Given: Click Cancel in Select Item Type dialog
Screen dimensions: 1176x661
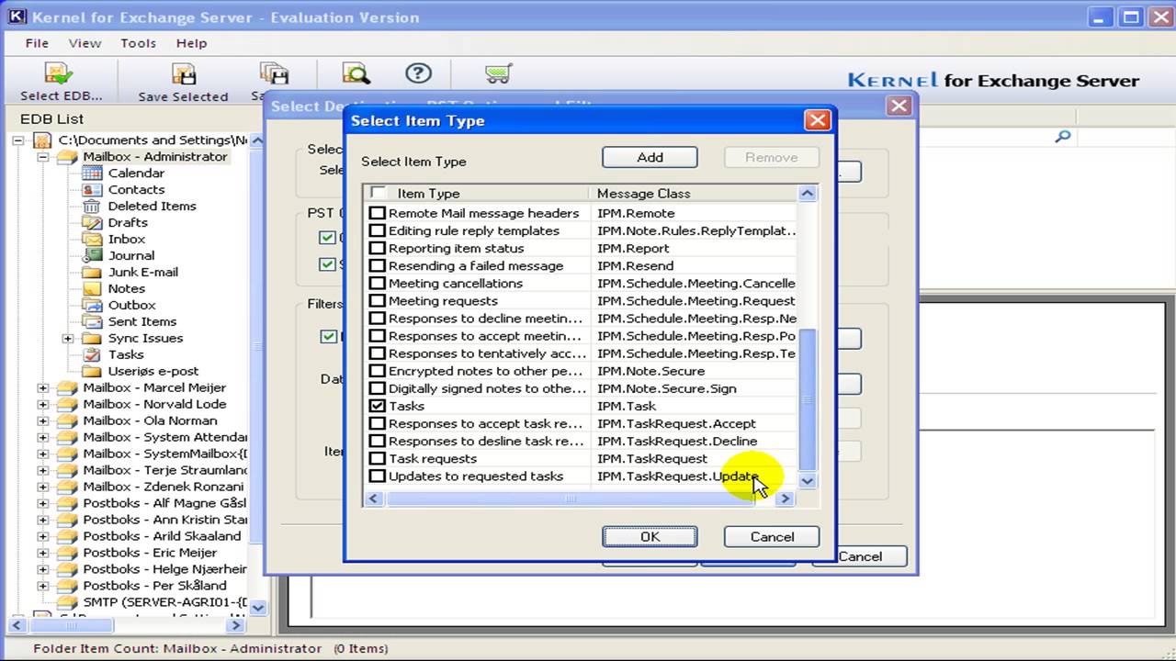Looking at the screenshot, I should click(772, 536).
